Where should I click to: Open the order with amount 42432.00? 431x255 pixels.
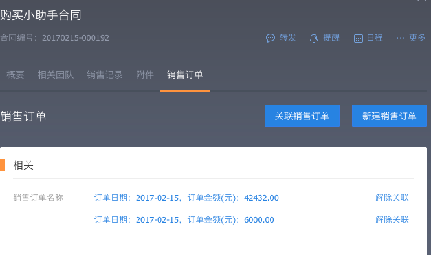[186, 198]
